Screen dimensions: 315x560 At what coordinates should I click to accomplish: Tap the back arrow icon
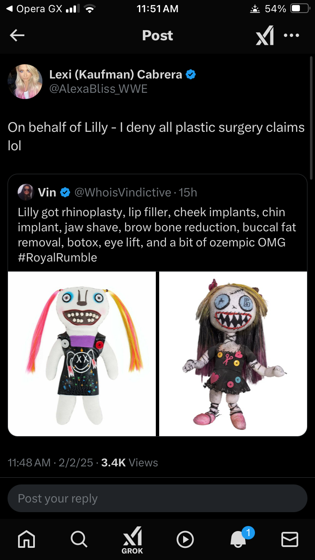click(17, 36)
